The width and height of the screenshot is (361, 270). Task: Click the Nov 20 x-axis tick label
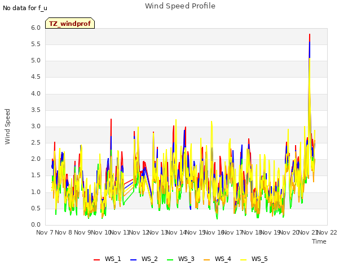tap(289, 232)
